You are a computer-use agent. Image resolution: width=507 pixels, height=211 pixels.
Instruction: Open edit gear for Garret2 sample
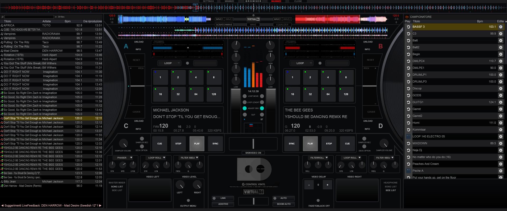pyautogui.click(x=500, y=116)
